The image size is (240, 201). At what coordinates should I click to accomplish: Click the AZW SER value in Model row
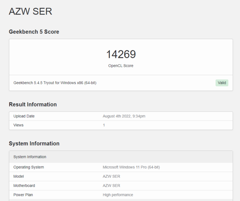pos(111,176)
